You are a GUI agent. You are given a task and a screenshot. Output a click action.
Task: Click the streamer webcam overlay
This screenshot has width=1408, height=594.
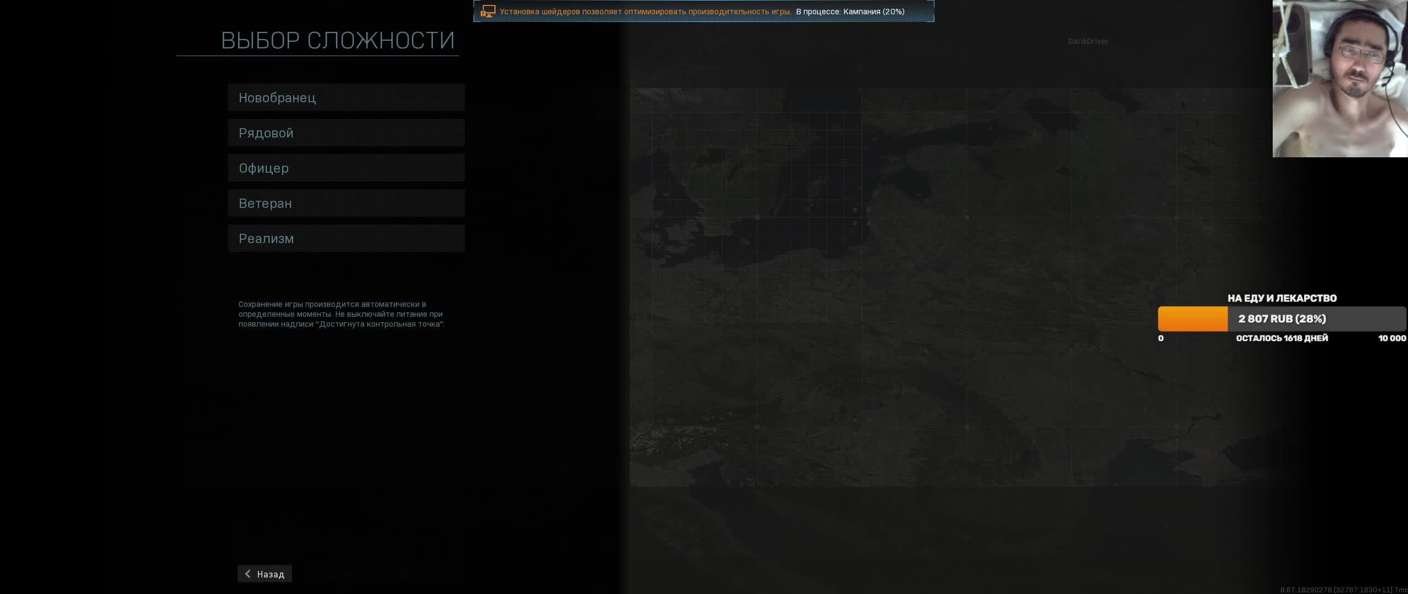1340,78
